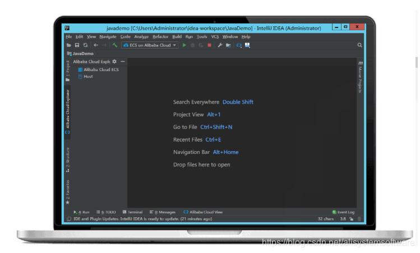Open the Window menu
Image resolution: width=420 pixels, height=253 pixels.
pyautogui.click(x=230, y=36)
